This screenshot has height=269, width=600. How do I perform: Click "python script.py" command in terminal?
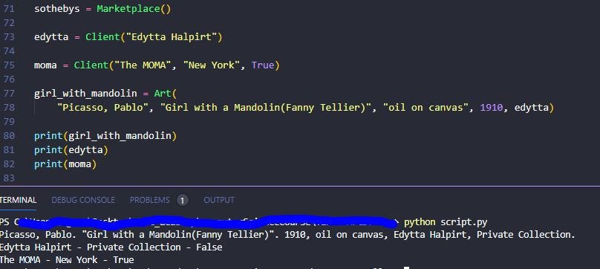point(446,222)
